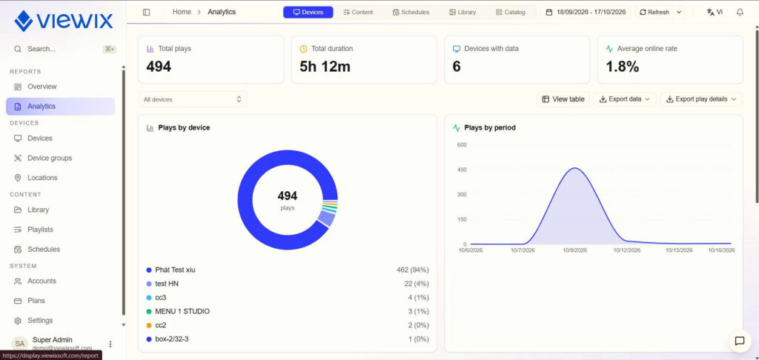Select the Devices tab

[308, 12]
